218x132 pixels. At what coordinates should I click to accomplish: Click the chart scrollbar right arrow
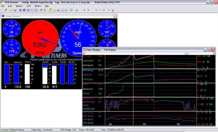point(214,53)
